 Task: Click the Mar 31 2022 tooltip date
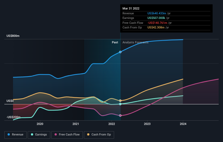131,8
